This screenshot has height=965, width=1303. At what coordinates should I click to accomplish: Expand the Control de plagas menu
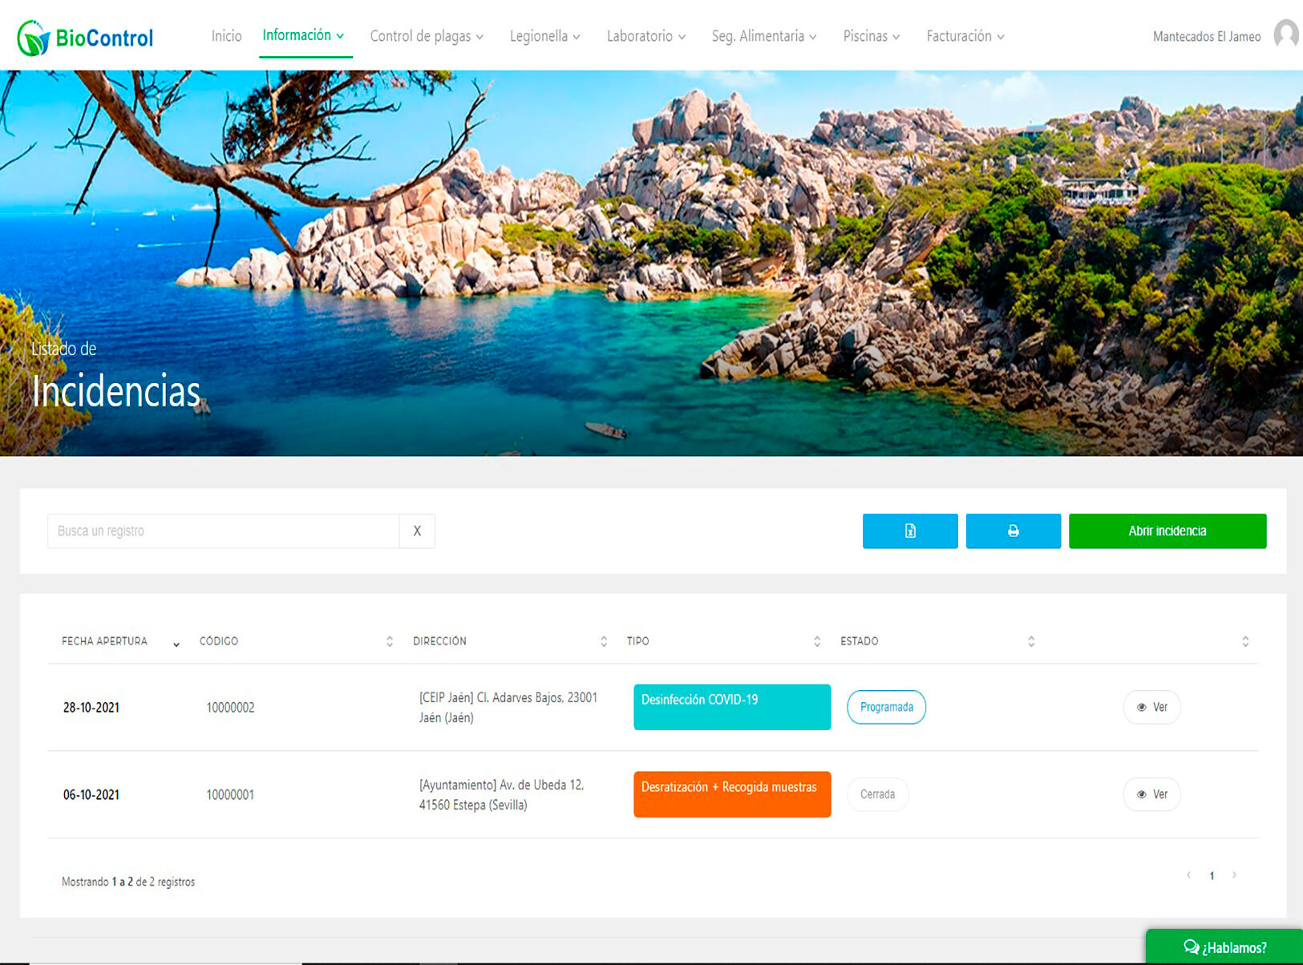pos(427,36)
